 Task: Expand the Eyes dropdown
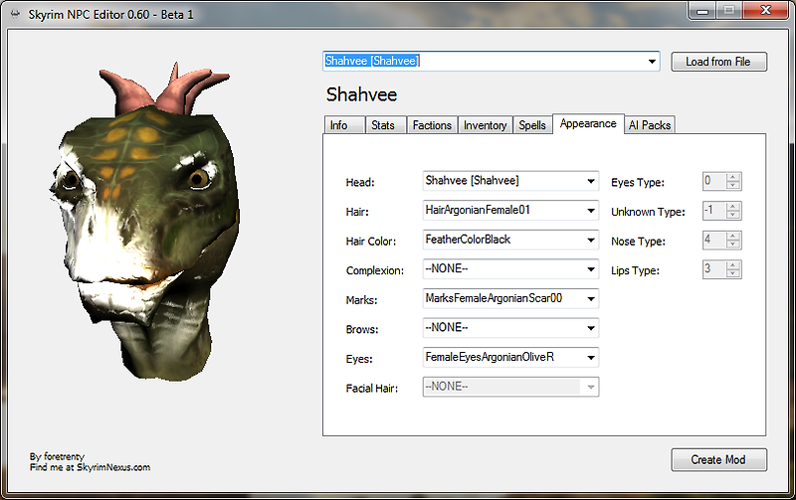[591, 358]
